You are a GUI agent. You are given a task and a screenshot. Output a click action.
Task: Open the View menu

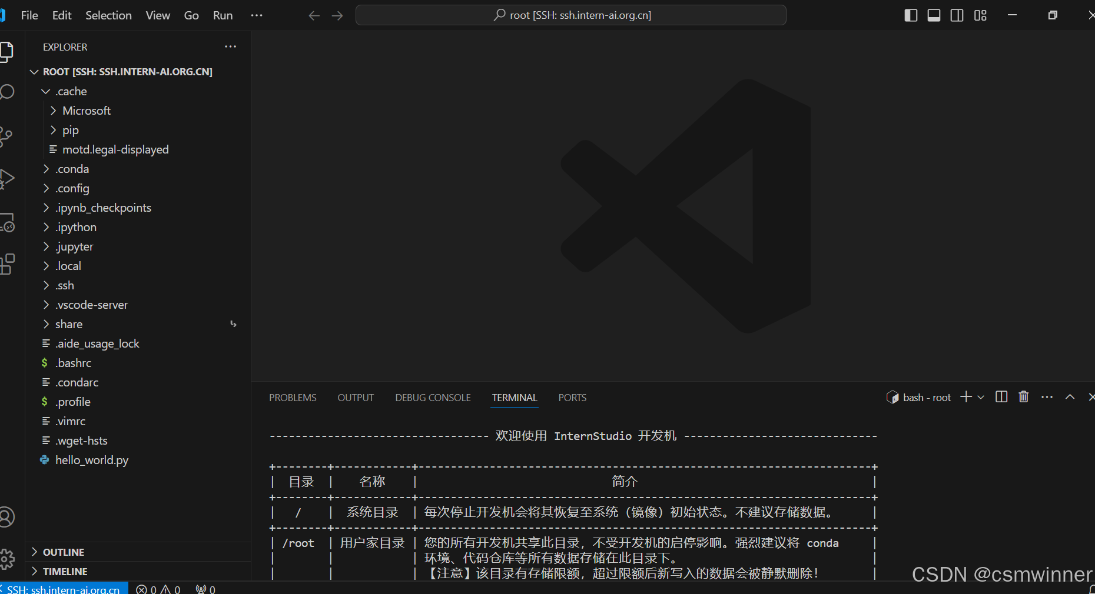click(x=157, y=15)
